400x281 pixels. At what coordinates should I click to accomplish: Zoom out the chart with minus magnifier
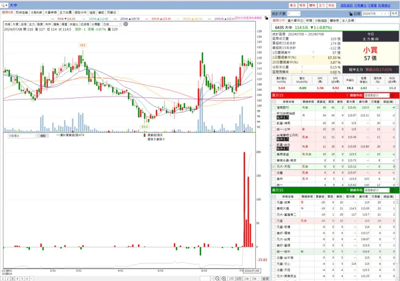[217, 278]
